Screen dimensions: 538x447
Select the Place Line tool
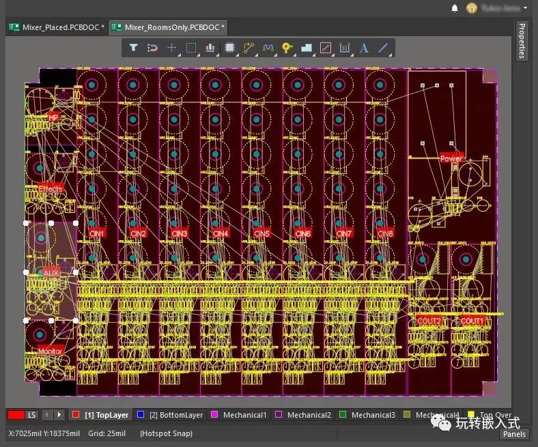click(x=383, y=48)
